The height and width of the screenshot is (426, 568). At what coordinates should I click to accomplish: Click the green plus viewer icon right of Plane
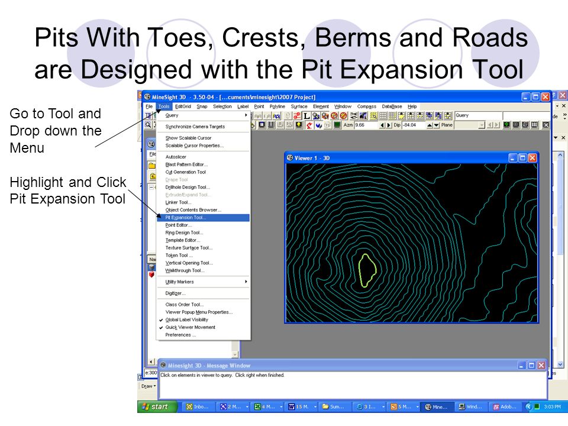[507, 125]
